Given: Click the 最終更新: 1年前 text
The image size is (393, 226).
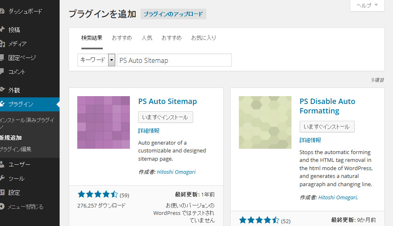Looking at the screenshot, I should point(195,194).
